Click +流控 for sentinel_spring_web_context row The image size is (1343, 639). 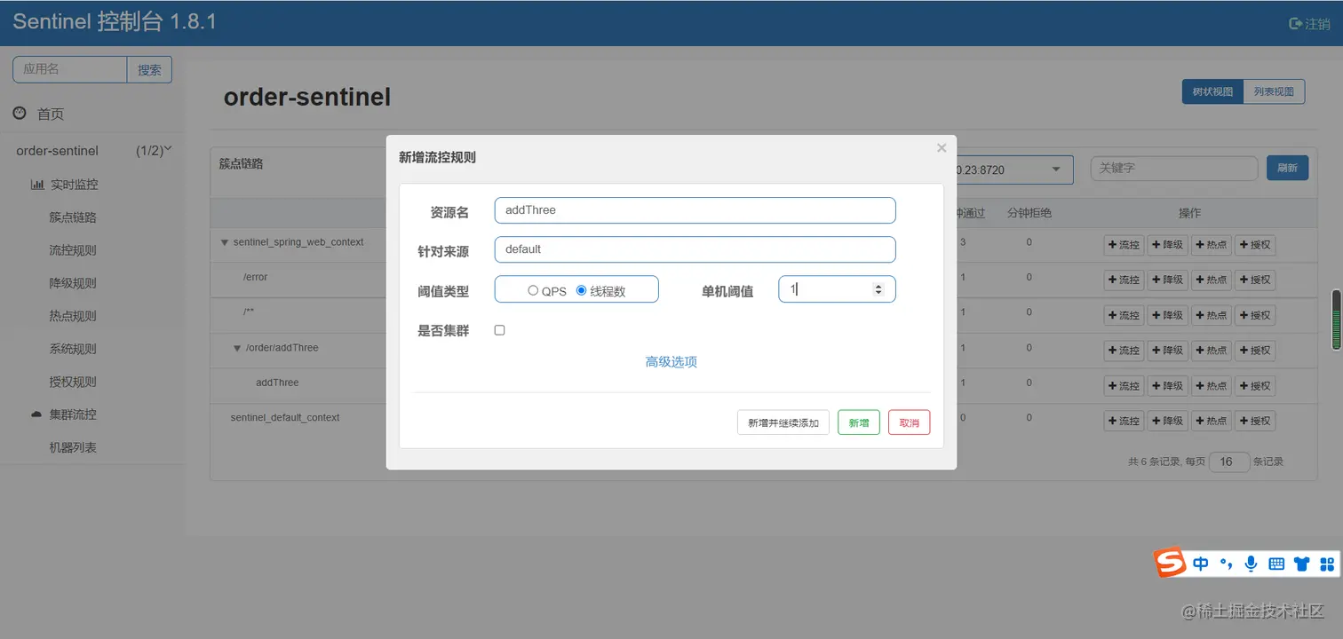pos(1124,245)
